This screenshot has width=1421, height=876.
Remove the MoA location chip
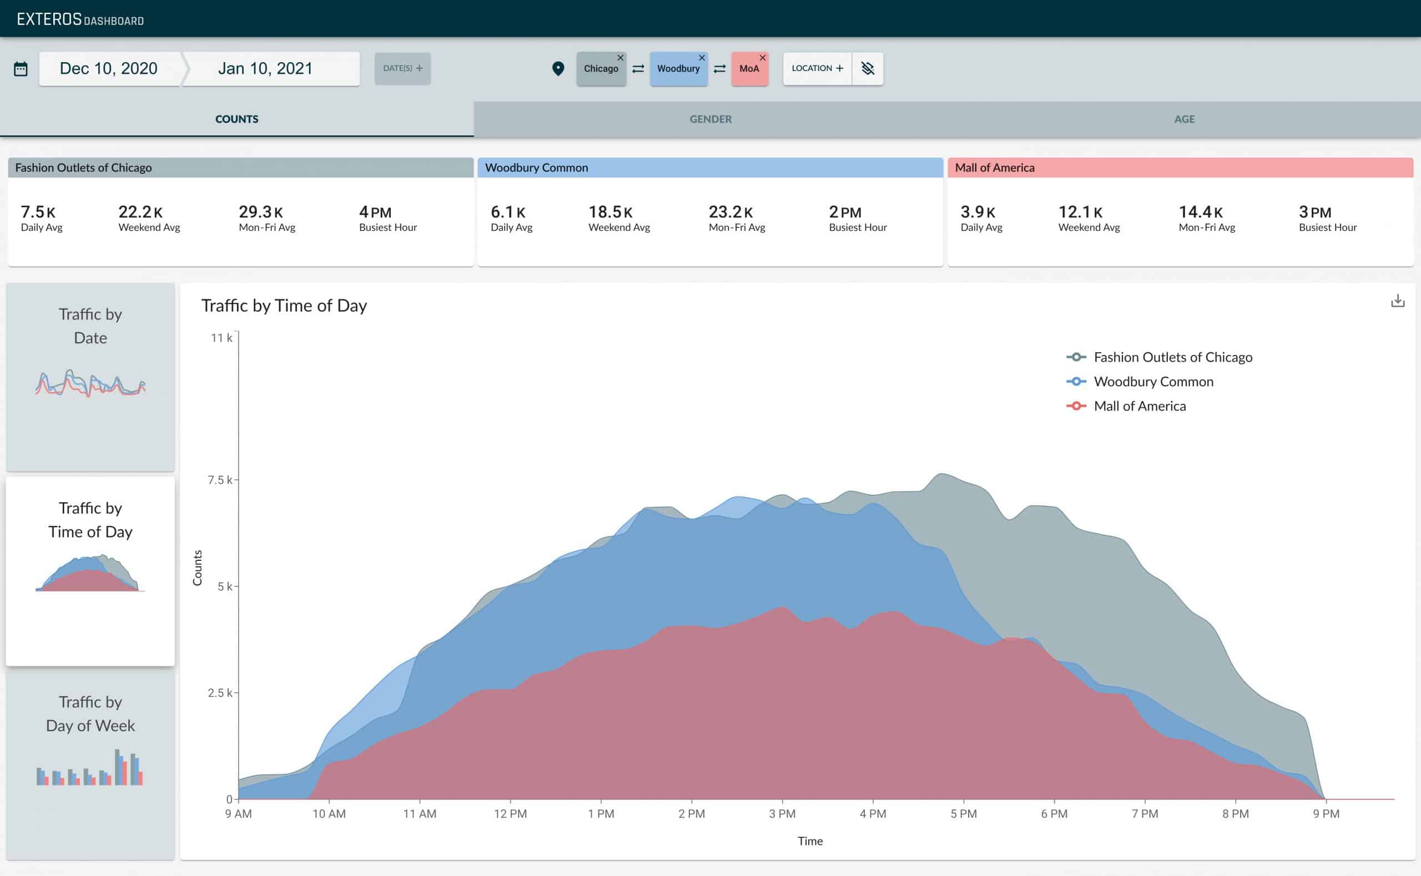pos(763,58)
